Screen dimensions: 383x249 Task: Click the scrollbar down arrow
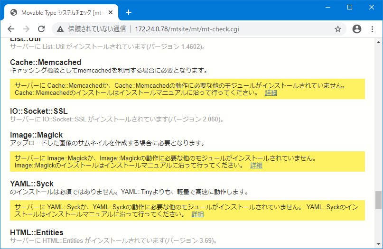pyautogui.click(x=378, y=244)
